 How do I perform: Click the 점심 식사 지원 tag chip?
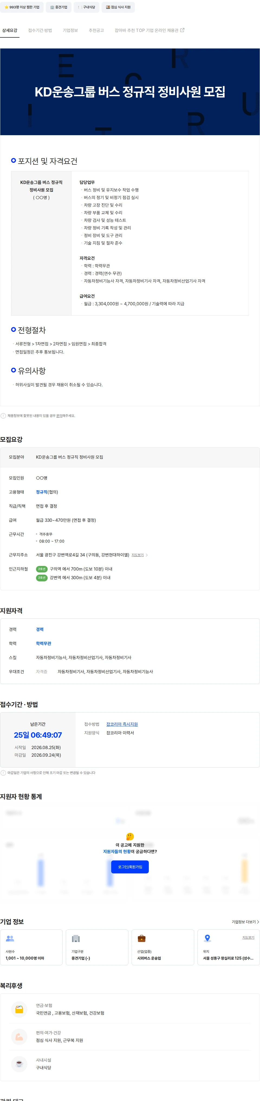pyautogui.click(x=118, y=7)
